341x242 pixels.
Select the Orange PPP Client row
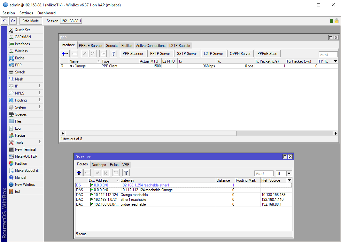[199, 66]
